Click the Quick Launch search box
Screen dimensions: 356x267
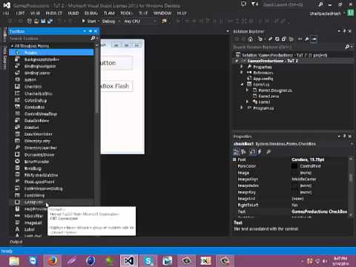point(289,4)
